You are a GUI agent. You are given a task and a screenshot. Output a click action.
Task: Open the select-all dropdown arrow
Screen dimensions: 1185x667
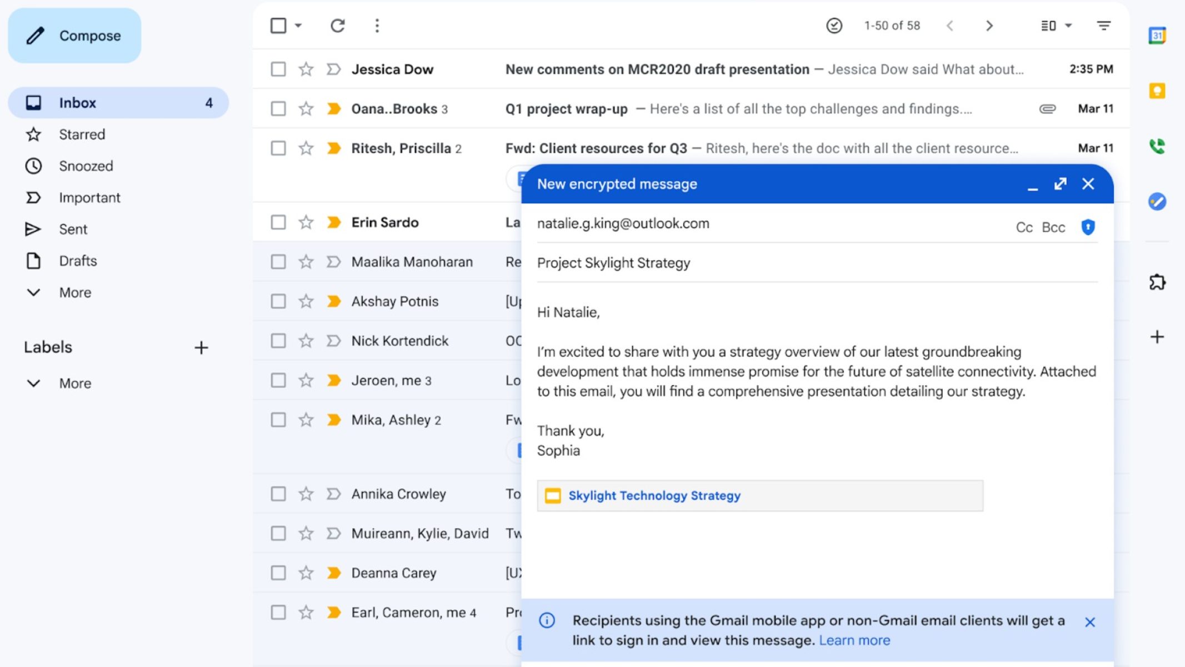coord(298,26)
